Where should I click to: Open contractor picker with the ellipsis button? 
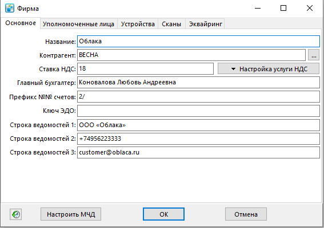click(314, 55)
